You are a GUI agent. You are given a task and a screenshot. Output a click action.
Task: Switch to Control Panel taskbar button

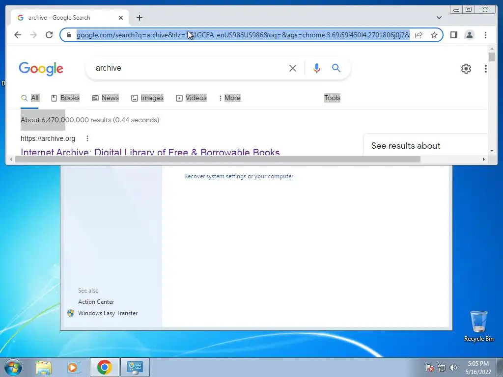[135, 367]
